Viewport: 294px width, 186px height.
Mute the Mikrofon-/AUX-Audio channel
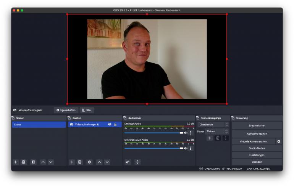[x=186, y=148]
